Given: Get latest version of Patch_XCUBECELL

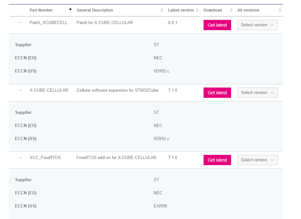Looking at the screenshot, I should [217, 25].
